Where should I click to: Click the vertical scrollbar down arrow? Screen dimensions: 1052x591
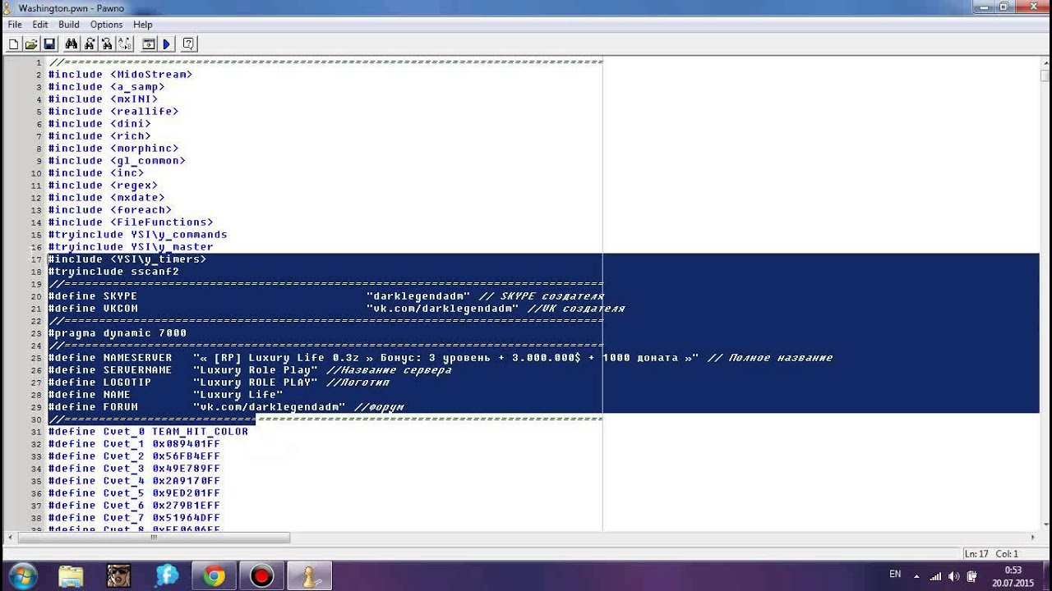pos(1045,525)
